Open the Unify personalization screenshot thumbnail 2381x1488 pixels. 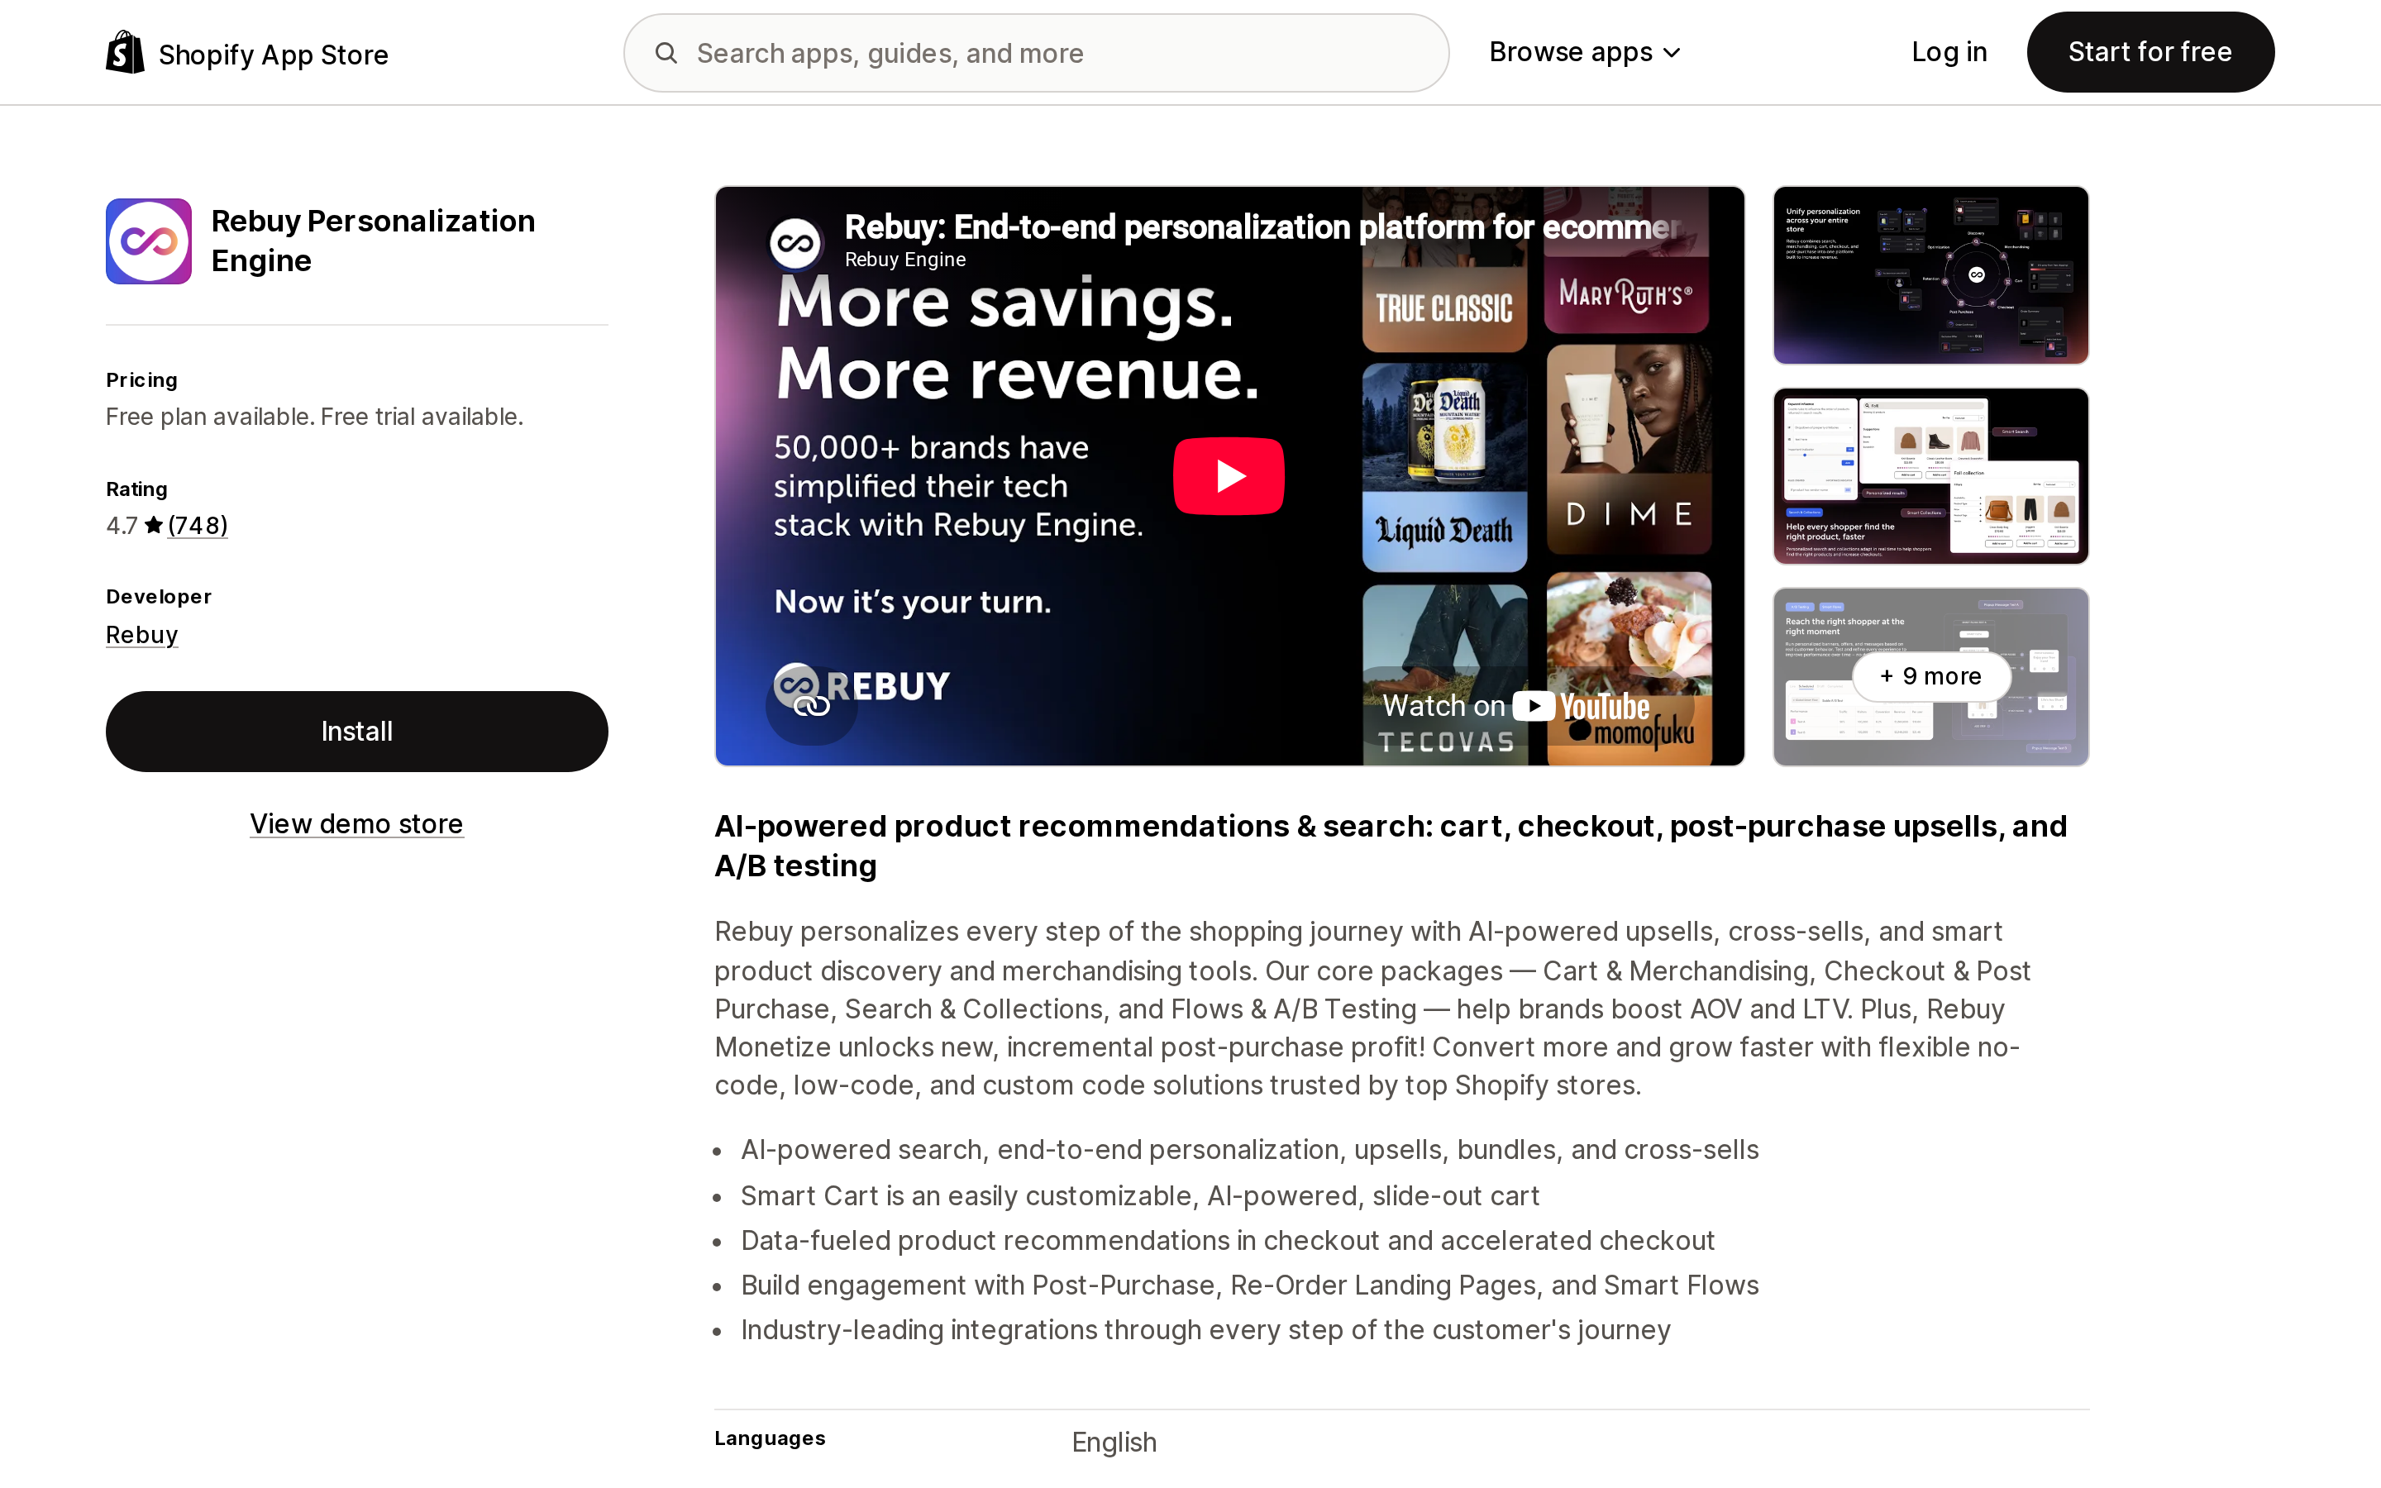(x=1930, y=275)
